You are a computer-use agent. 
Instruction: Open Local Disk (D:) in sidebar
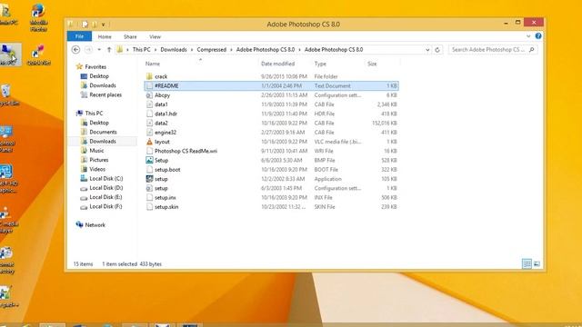[x=105, y=188]
